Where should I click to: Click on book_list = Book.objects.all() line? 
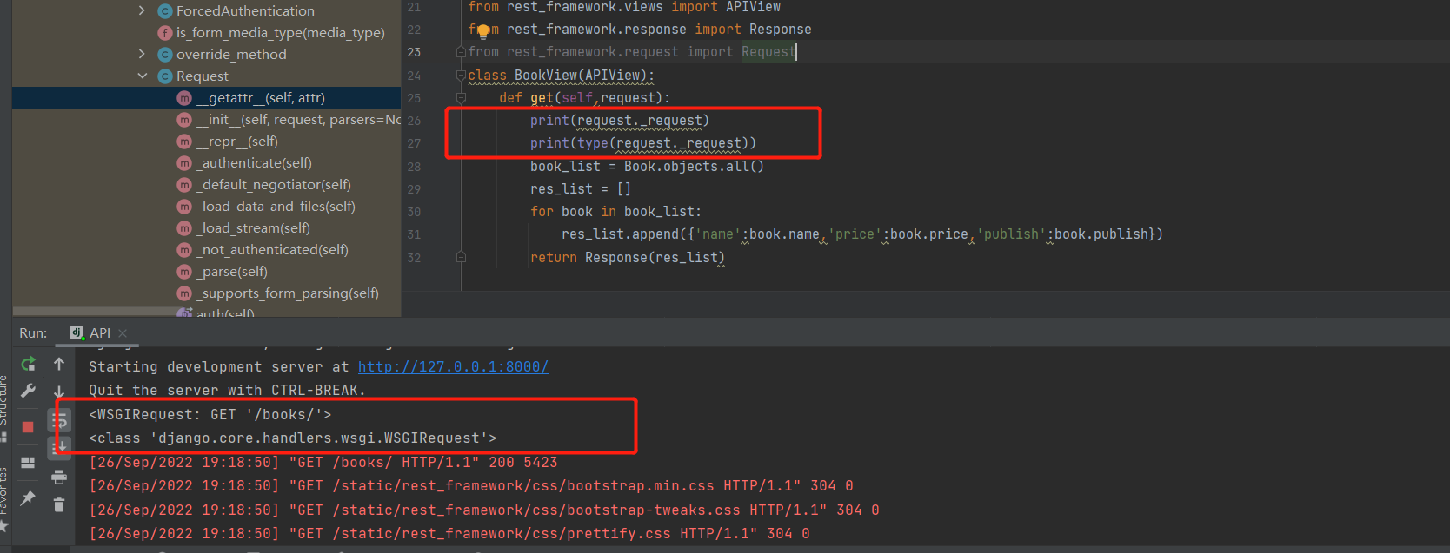click(647, 167)
